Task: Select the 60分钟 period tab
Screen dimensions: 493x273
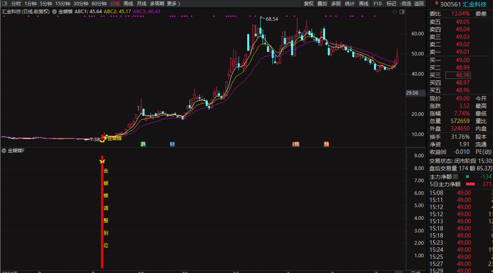Action: pos(99,4)
